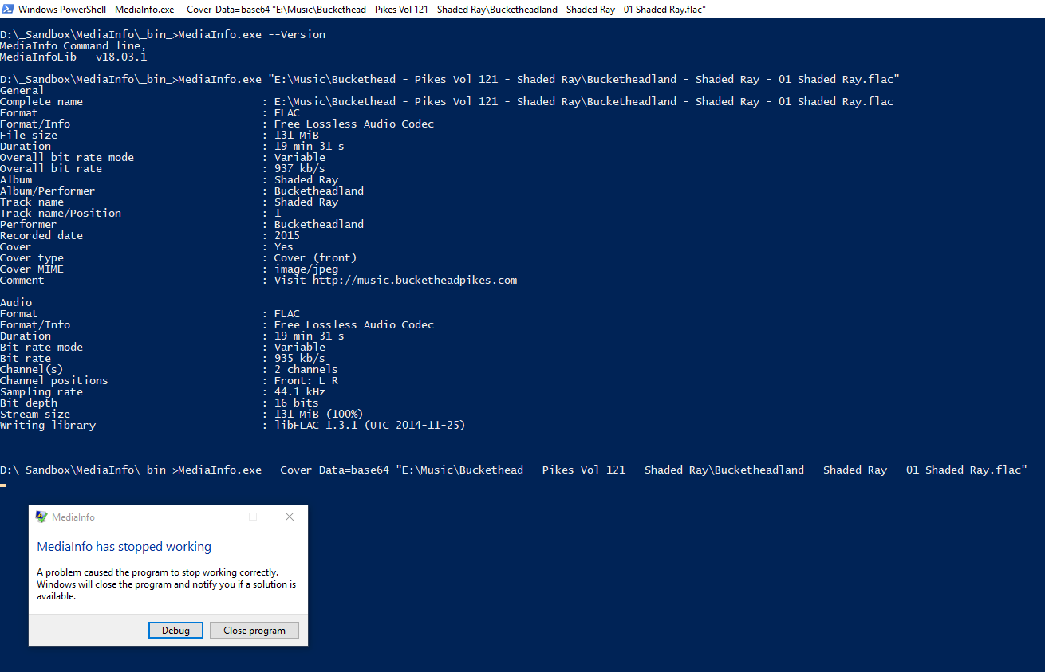Click the '131 MiB (100%)' stream size value
Screen dimensions: 1045x672
(319, 414)
